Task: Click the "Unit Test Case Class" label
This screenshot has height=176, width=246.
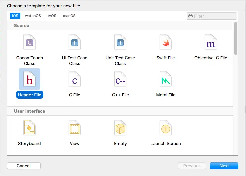Action: tap(120, 61)
